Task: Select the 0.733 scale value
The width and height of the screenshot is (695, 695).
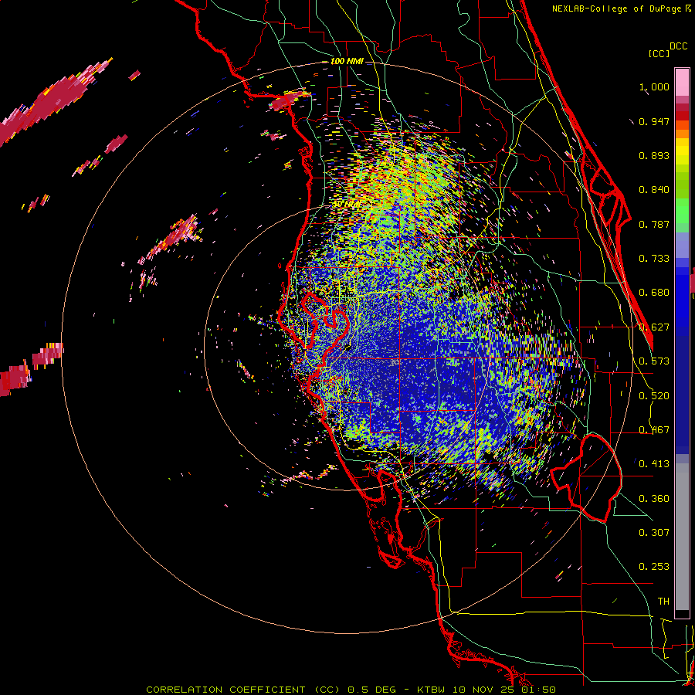Action: tap(654, 259)
